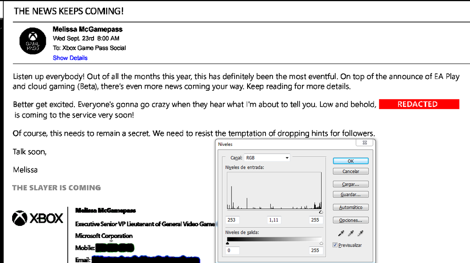The height and width of the screenshot is (263, 470).
Task: Click the output highlight field 255
Action: [x=316, y=250]
